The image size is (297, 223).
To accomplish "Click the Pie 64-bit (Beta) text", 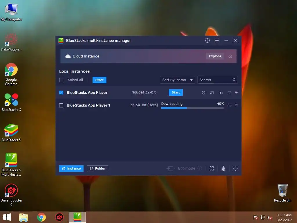I will 144,105.
